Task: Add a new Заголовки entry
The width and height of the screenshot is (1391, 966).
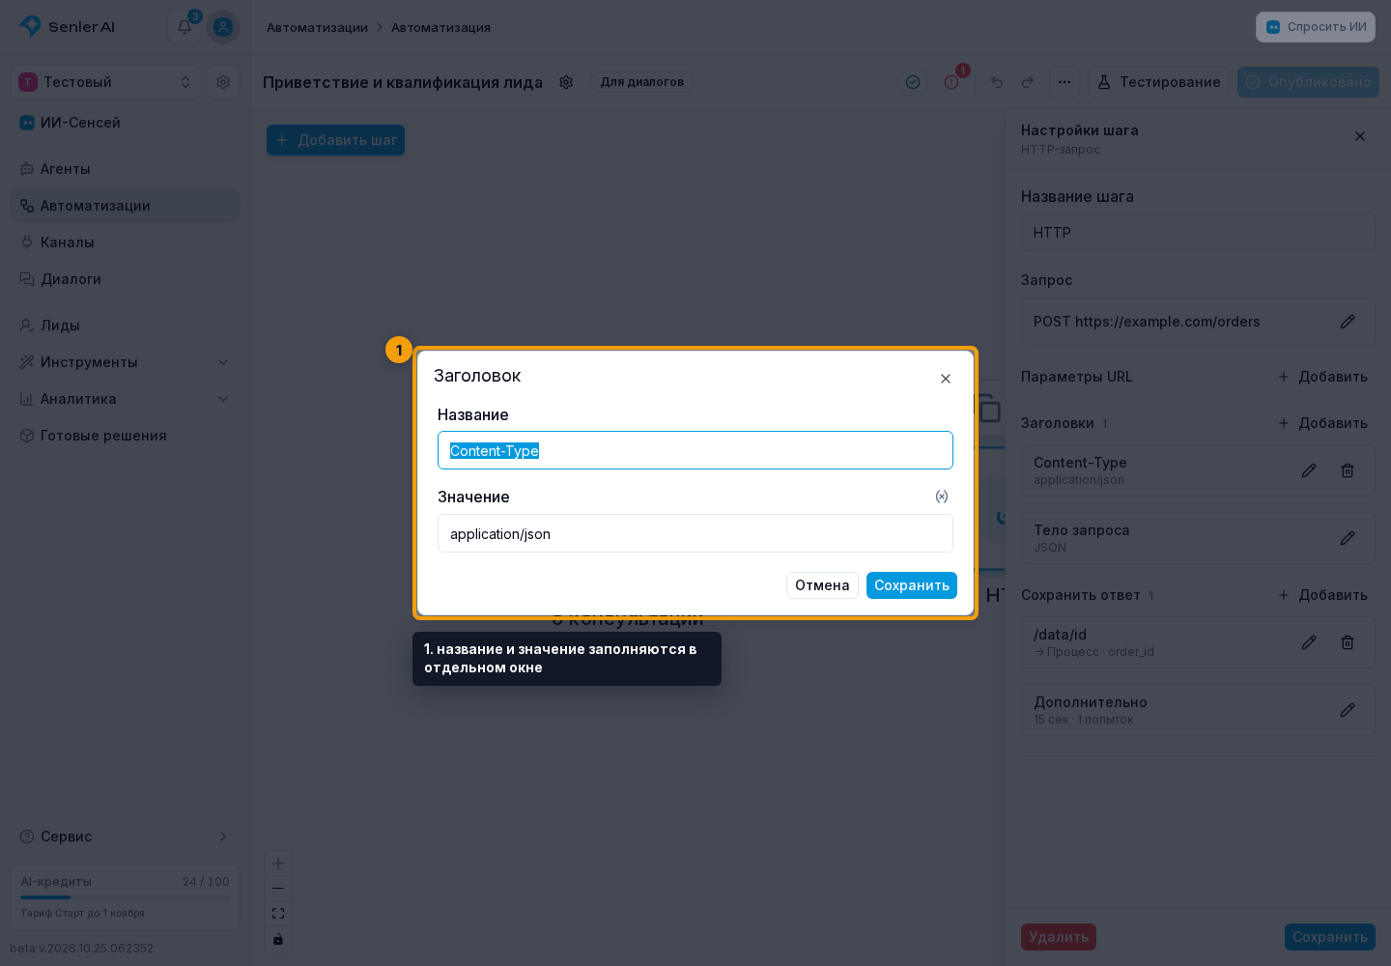Action: (x=1322, y=423)
